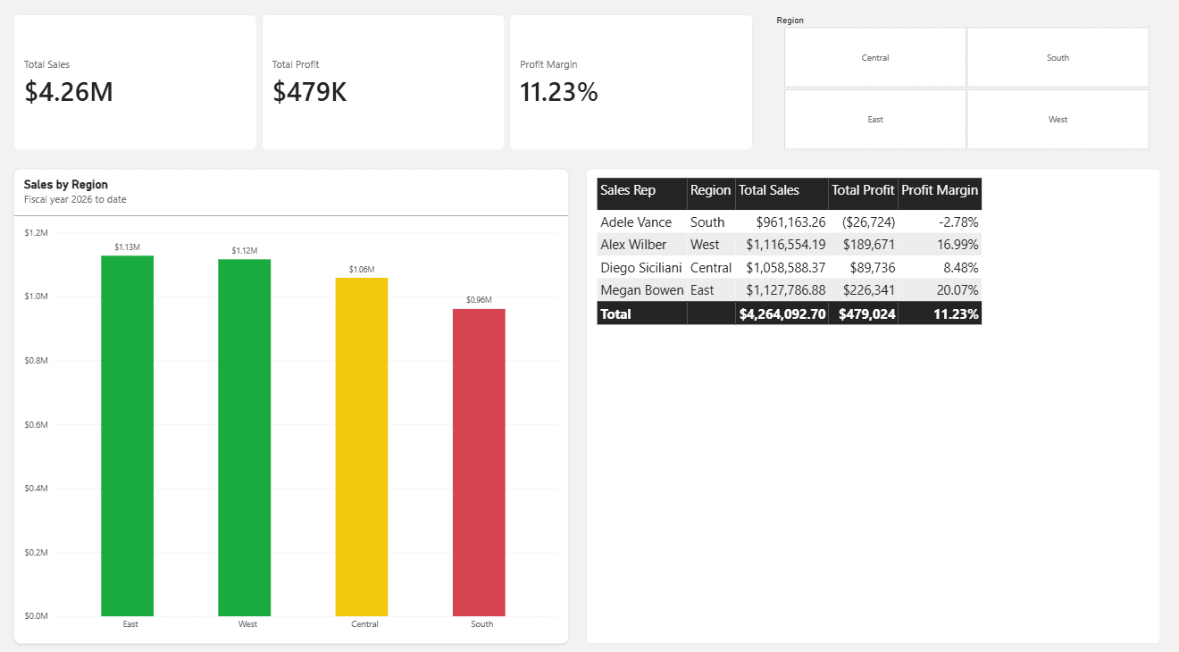Select the South region slicer tile
This screenshot has height=652, width=1179.
[x=1058, y=57]
